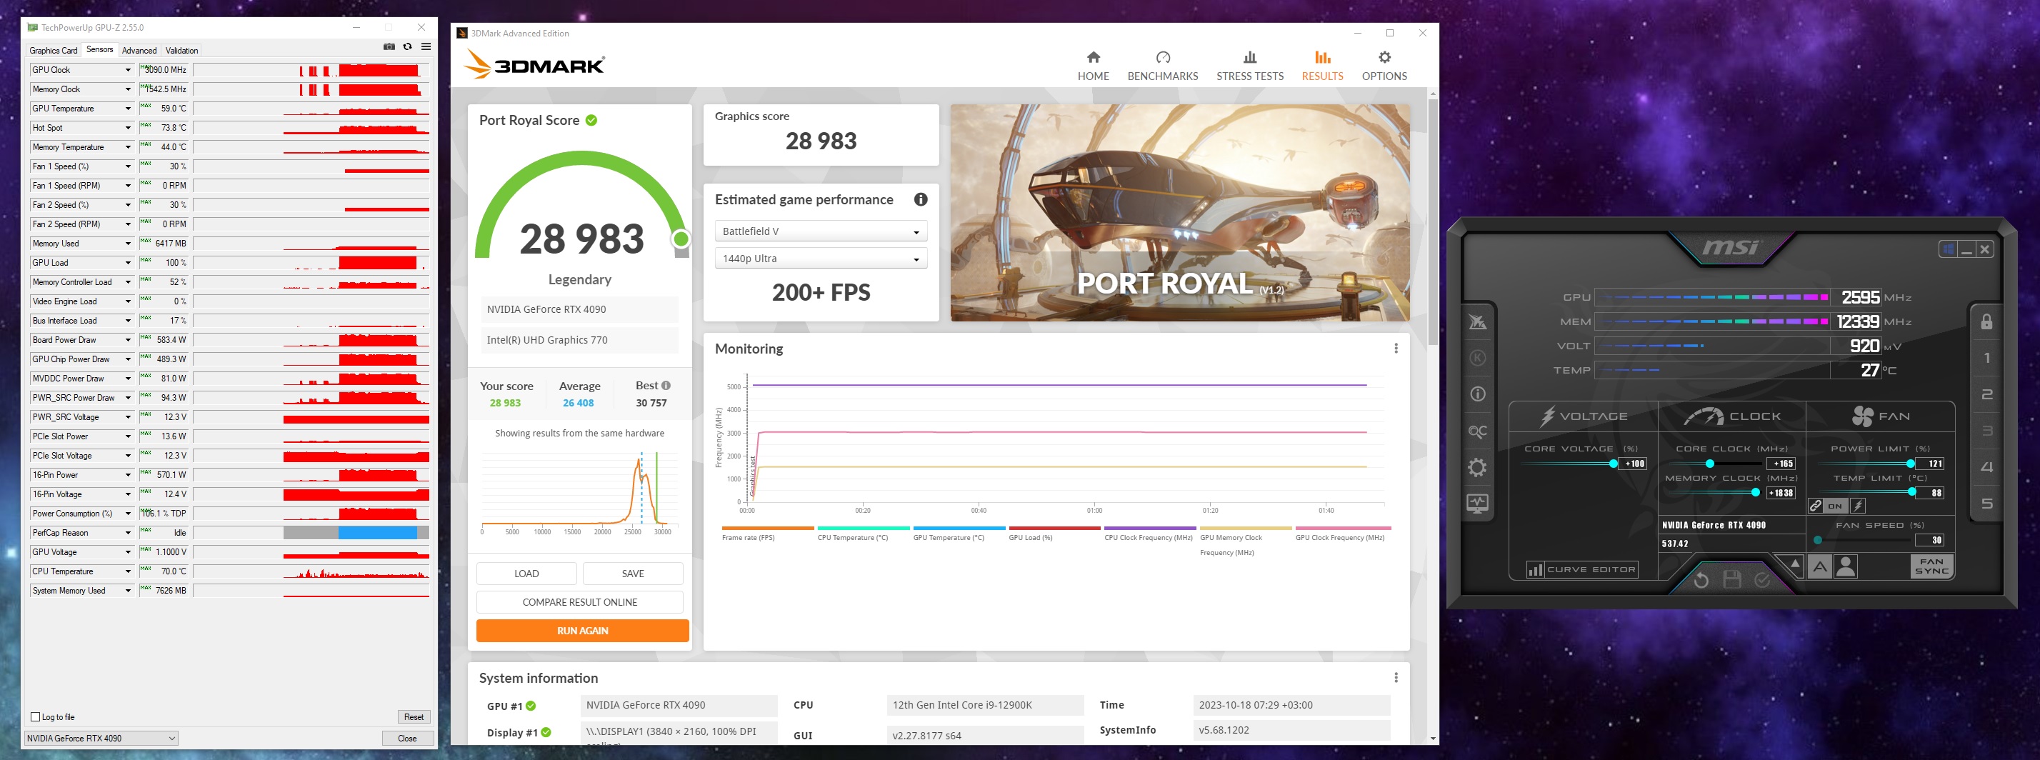Adjust the Power Limit slider handle
This screenshot has width=2040, height=760.
click(1910, 464)
